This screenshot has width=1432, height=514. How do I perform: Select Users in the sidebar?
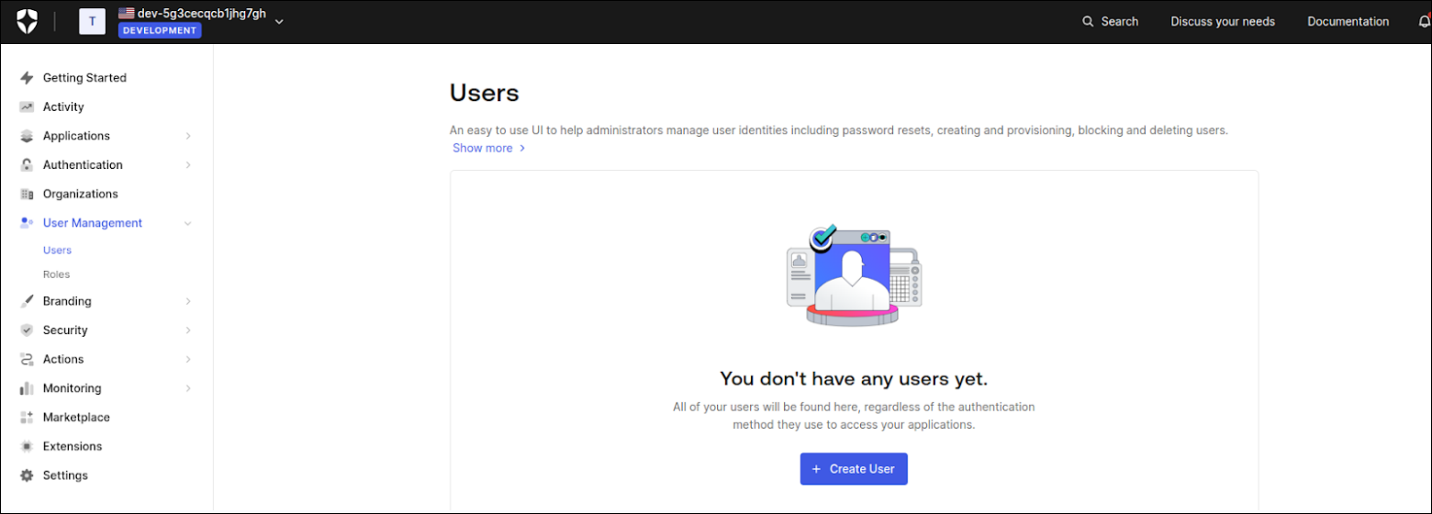57,250
